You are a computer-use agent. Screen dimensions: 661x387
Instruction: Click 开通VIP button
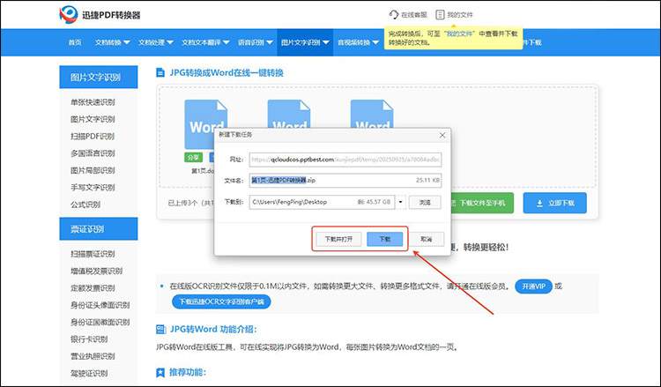click(x=533, y=287)
